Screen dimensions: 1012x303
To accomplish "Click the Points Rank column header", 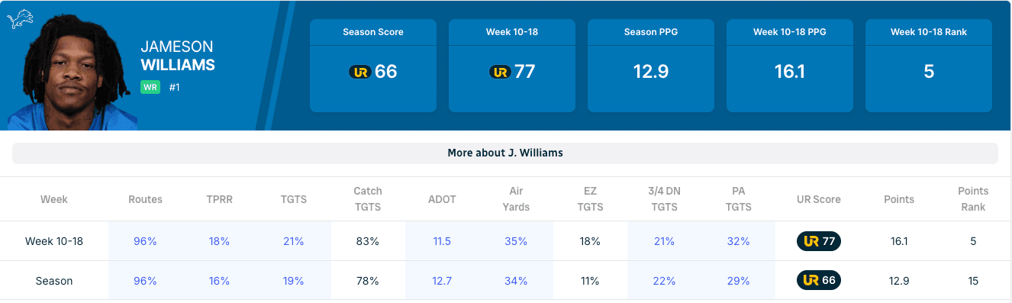I will pyautogui.click(x=973, y=199).
